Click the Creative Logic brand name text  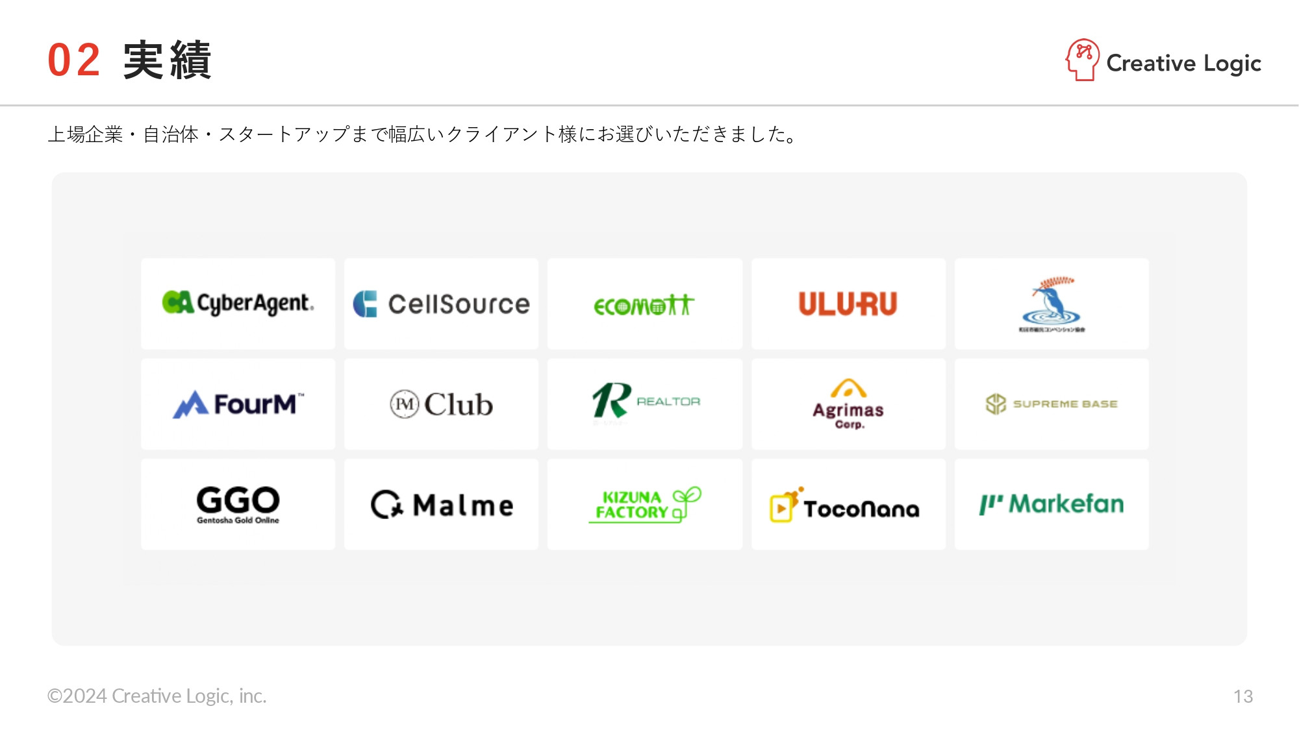click(x=1183, y=63)
